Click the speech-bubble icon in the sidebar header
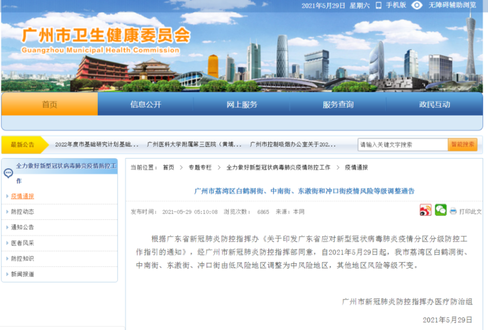This screenshot has width=488, height=330. 8,172
